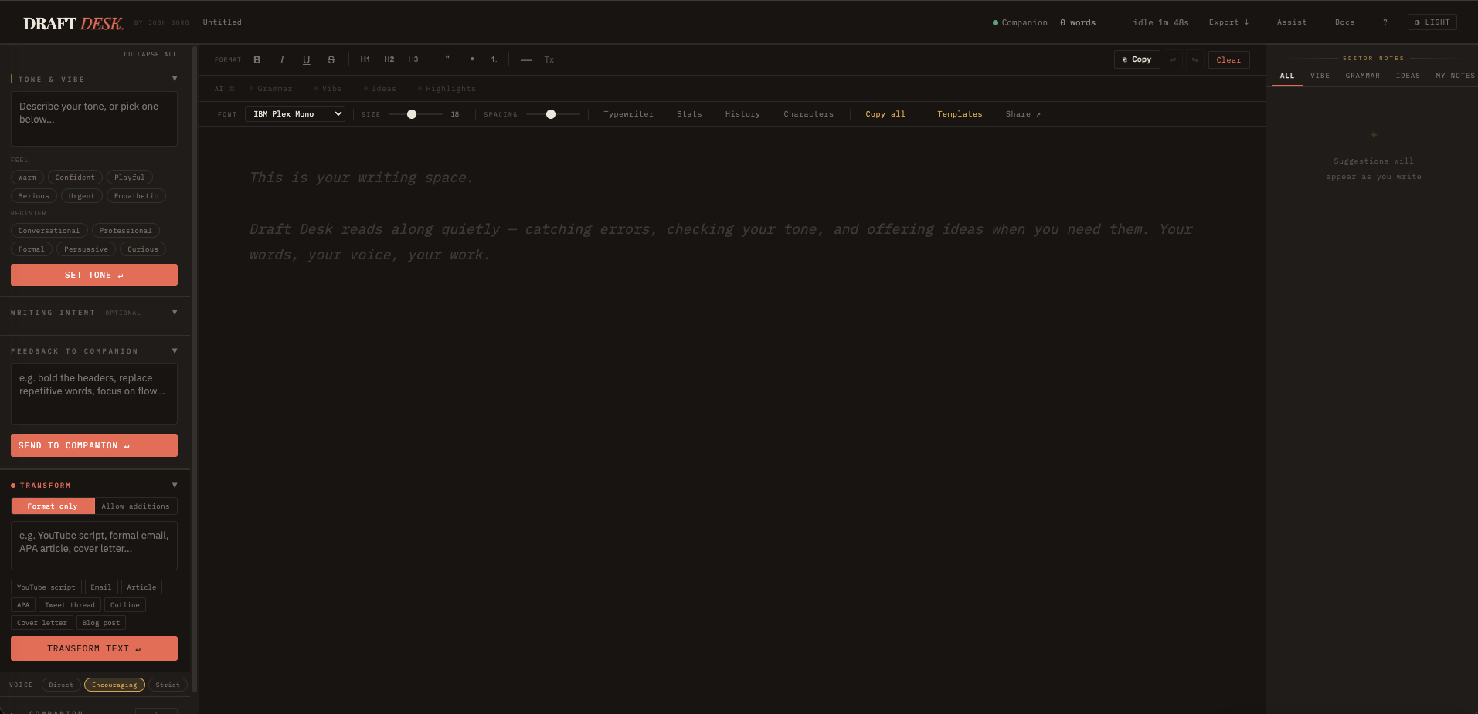Insert an H2 heading

point(389,59)
